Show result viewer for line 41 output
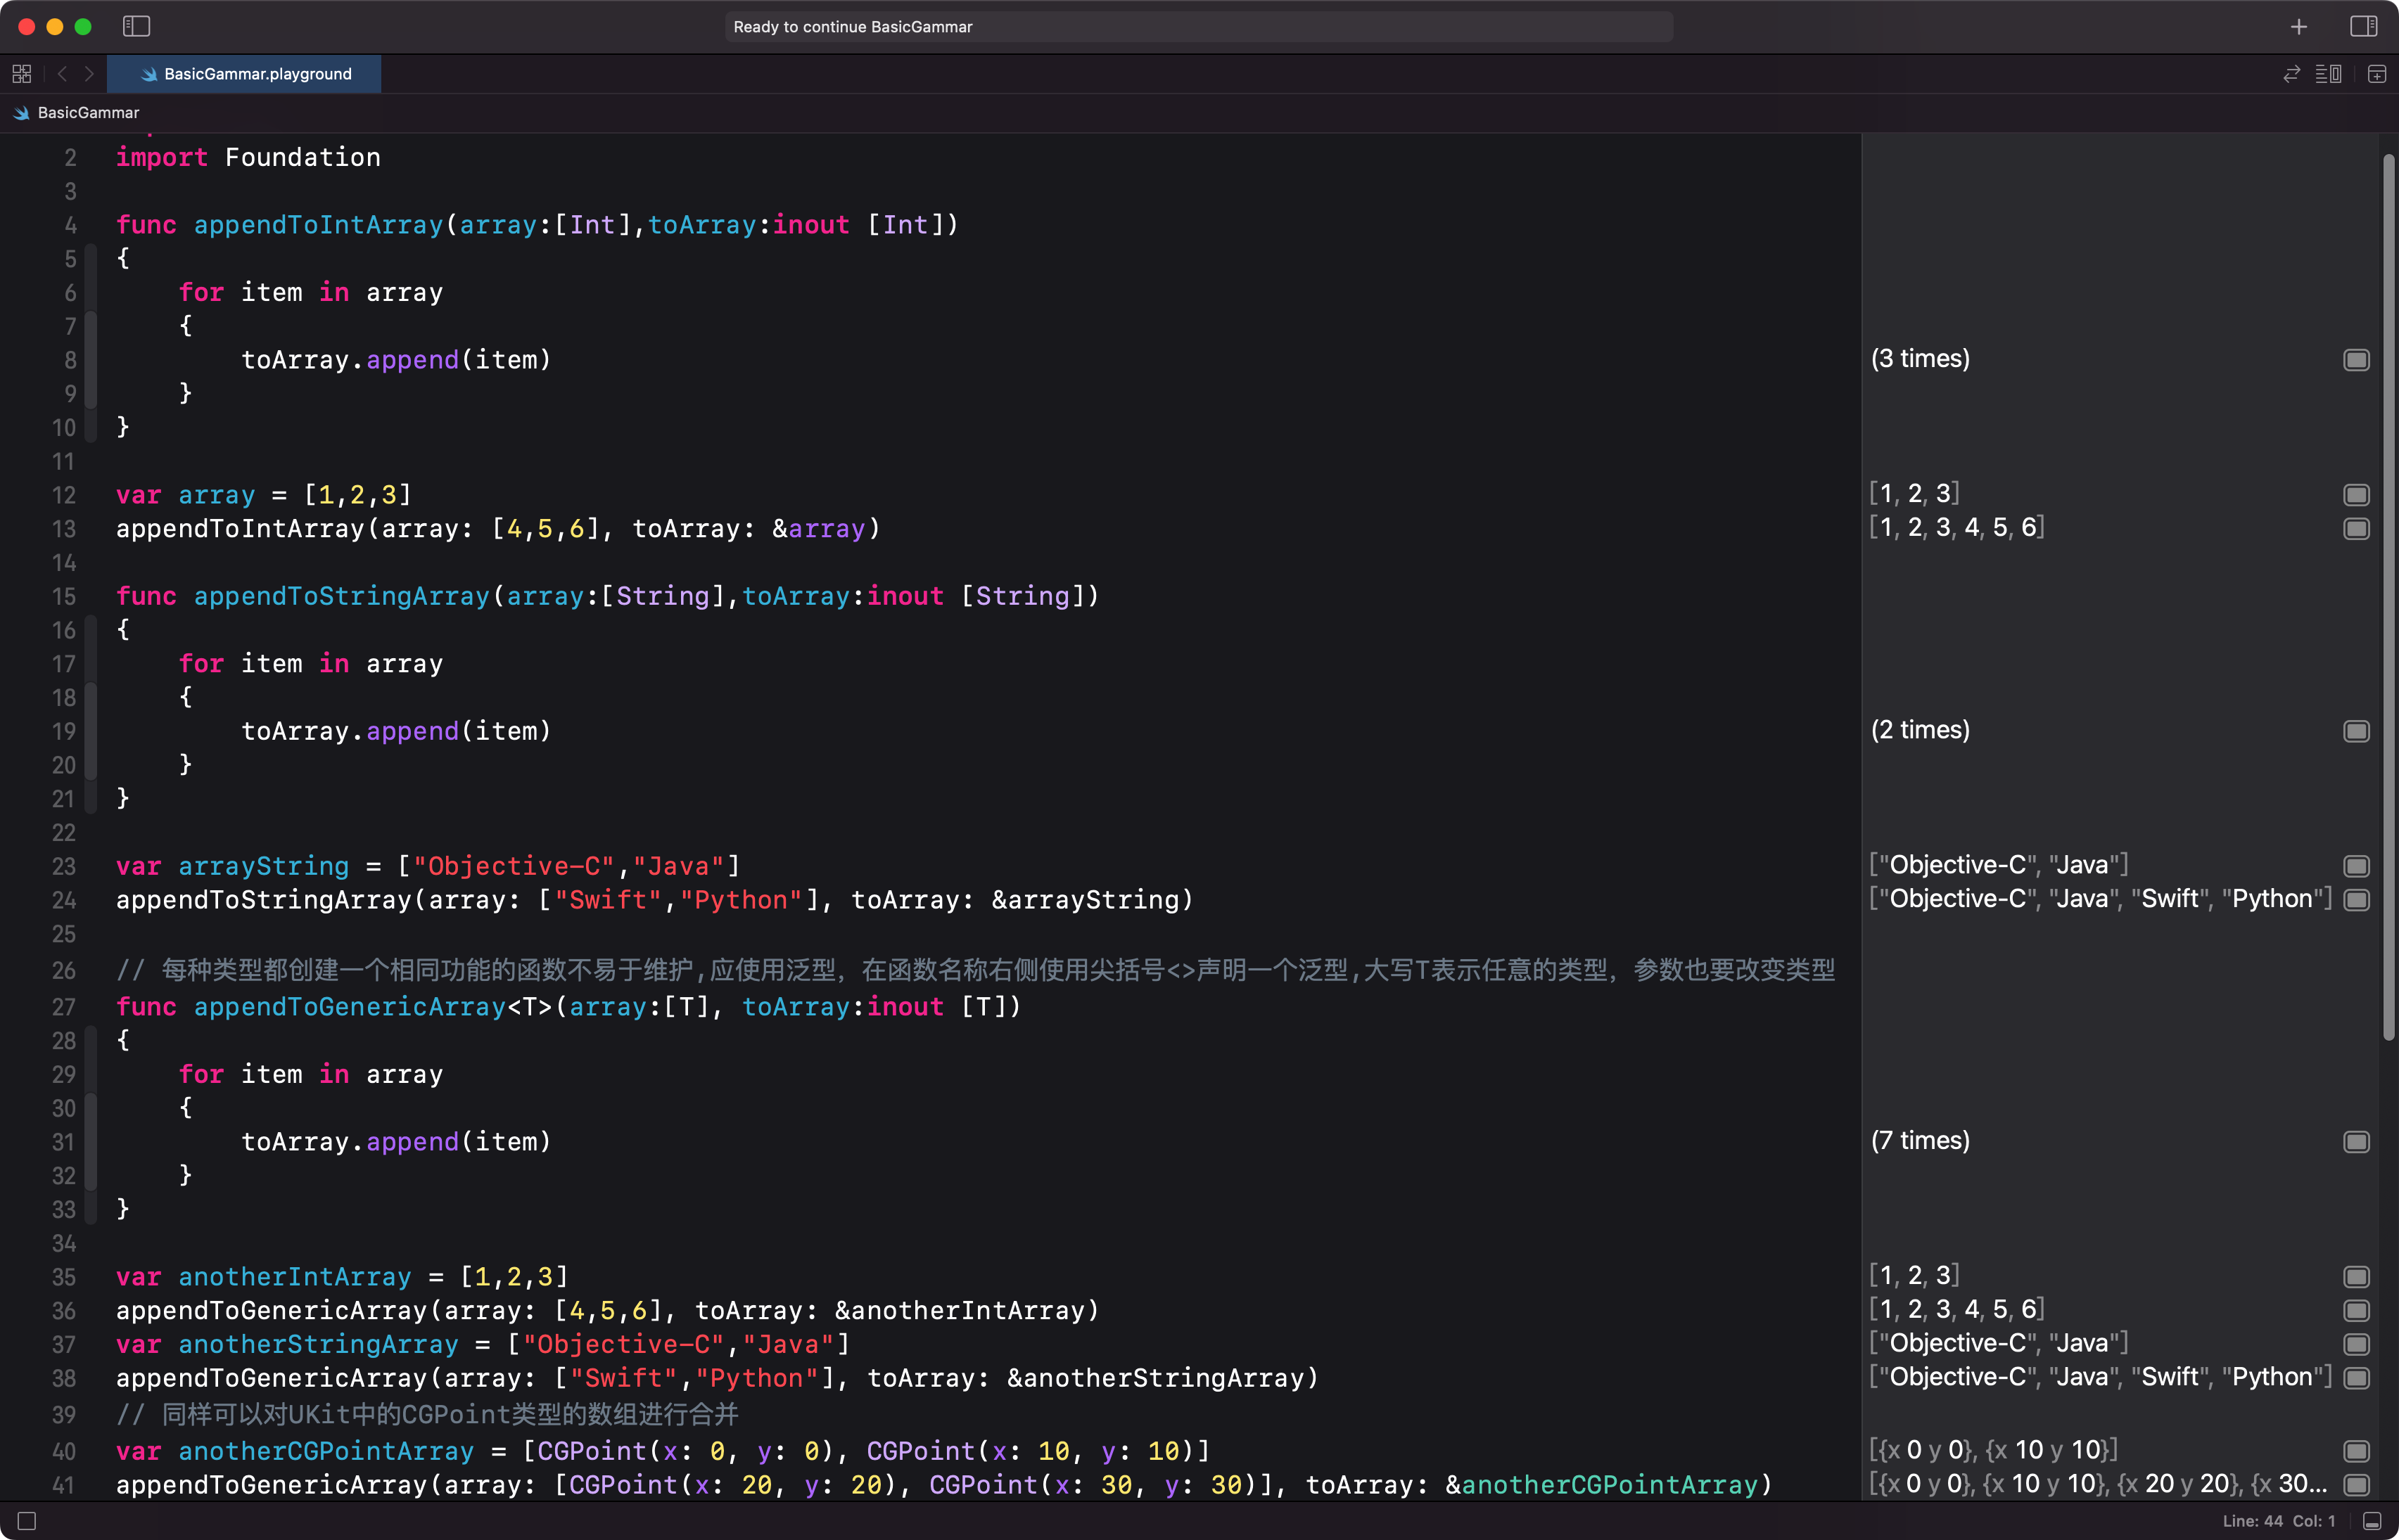This screenshot has width=2399, height=1540. pos(2356,1485)
